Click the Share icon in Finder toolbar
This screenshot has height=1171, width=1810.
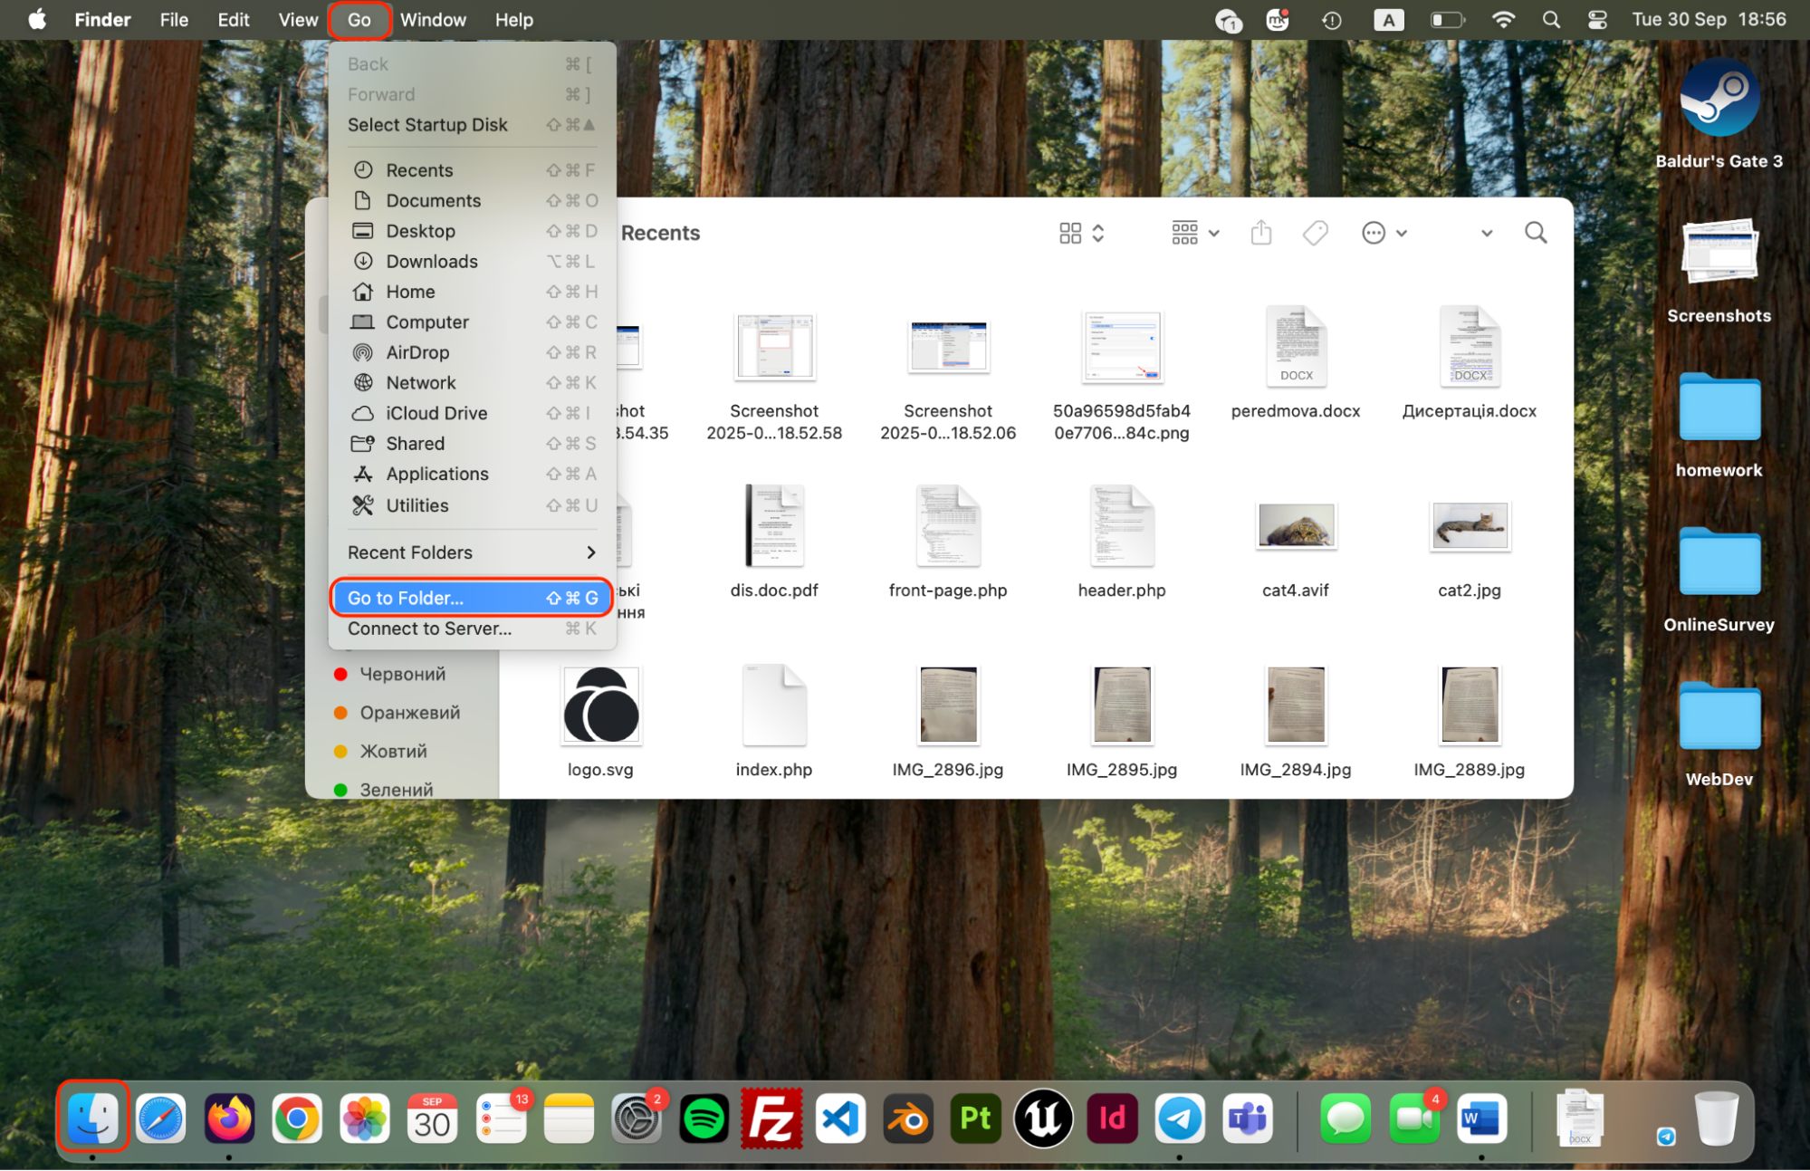click(x=1261, y=233)
